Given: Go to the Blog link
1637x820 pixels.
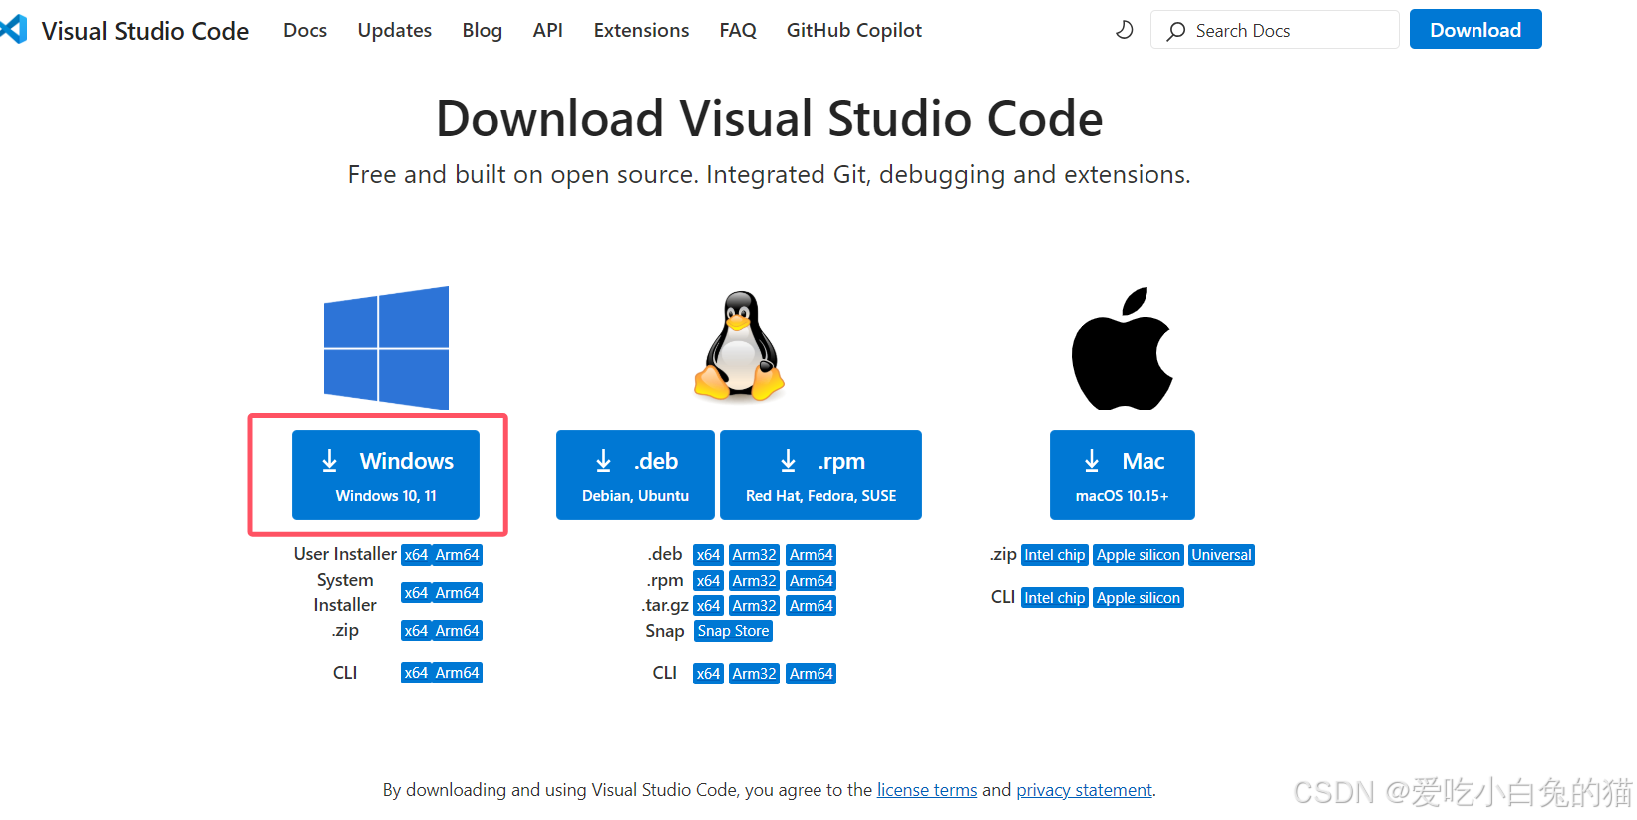Looking at the screenshot, I should click(x=483, y=30).
